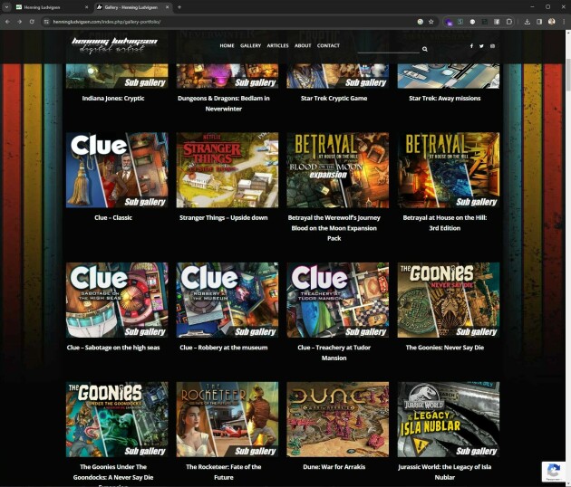Viewport: 571px width, 487px height.
Task: Close the first Henning Ludvigsen tab
Action: point(86,7)
